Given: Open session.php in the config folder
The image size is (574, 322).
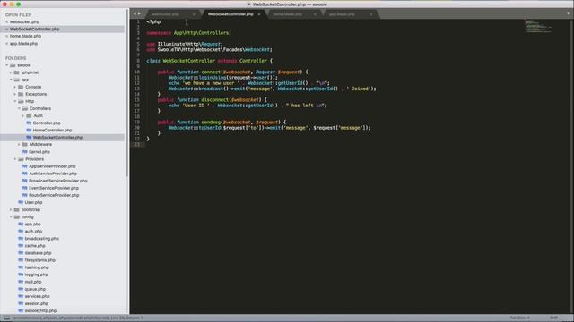Looking at the screenshot, I should (x=36, y=303).
